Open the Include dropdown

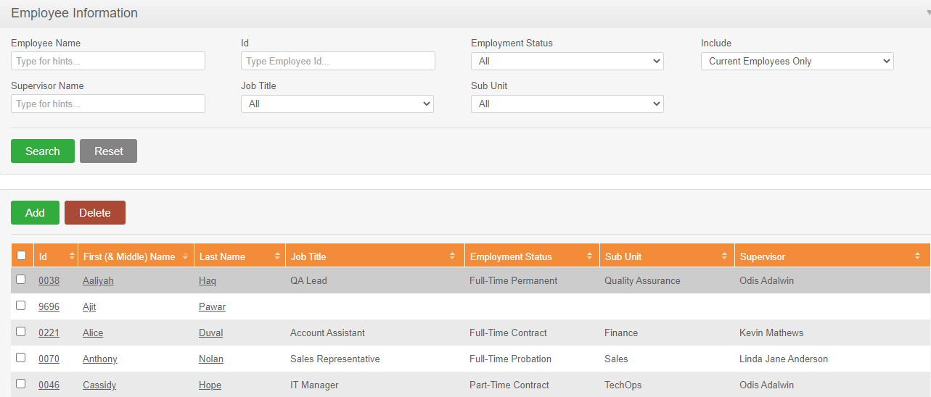click(797, 62)
